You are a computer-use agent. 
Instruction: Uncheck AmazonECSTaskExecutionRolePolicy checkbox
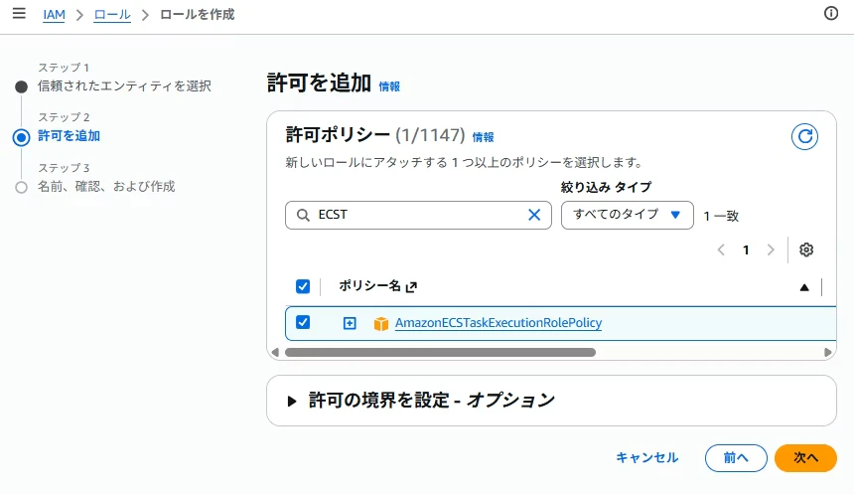303,322
